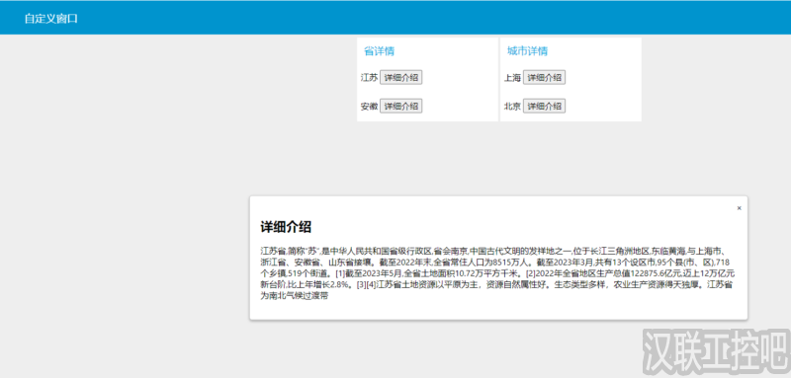Click the 北京 label
This screenshot has width=791, height=378.
[x=512, y=107]
